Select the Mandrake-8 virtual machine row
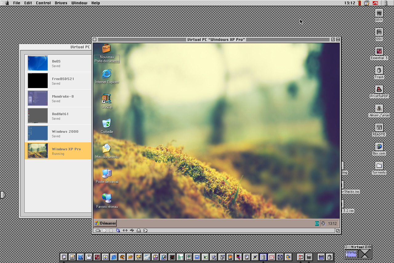The image size is (394, 263). tap(58, 99)
